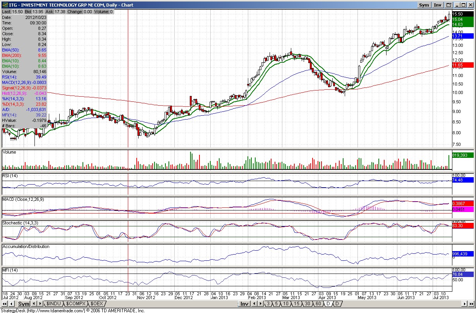
Task: Click the Signal(12,26,9) data panel row
Action: pyautogui.click(x=24, y=88)
